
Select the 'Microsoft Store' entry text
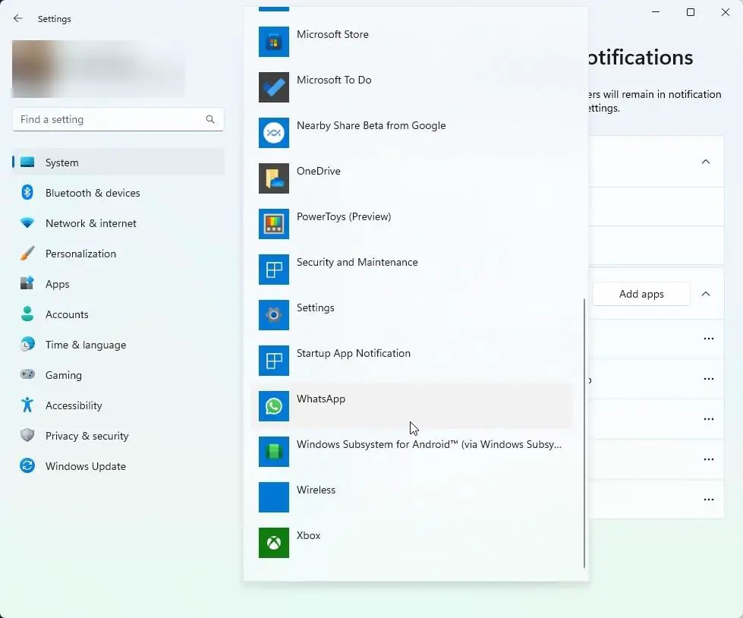(332, 35)
